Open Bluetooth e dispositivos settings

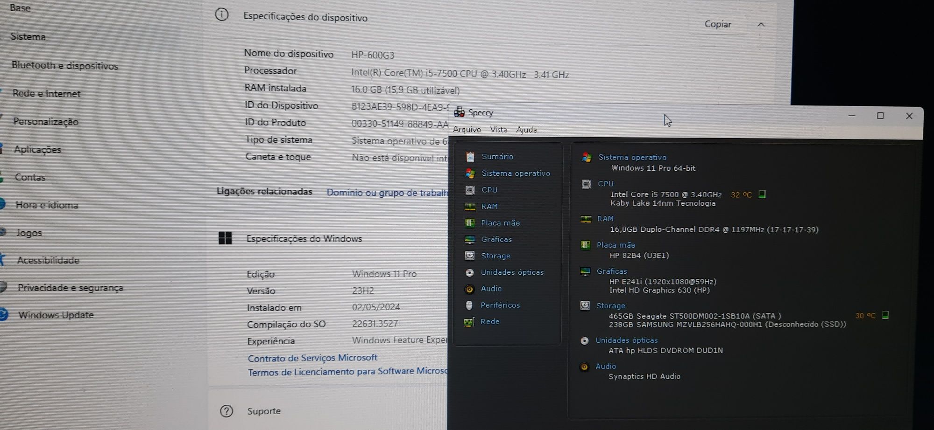tap(65, 65)
